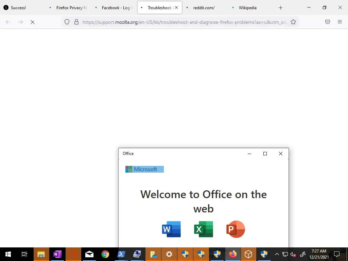Switch to the Facebook - Log In tab
Image resolution: width=348 pixels, height=261 pixels.
pos(114,7)
